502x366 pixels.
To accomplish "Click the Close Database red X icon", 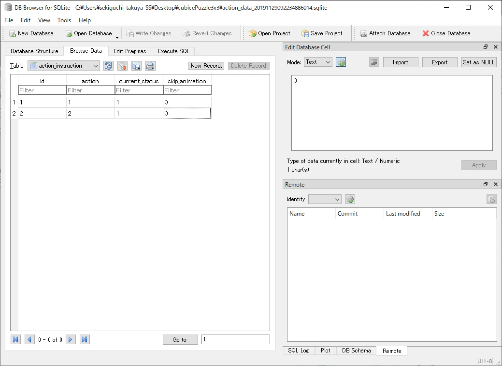I will point(426,33).
